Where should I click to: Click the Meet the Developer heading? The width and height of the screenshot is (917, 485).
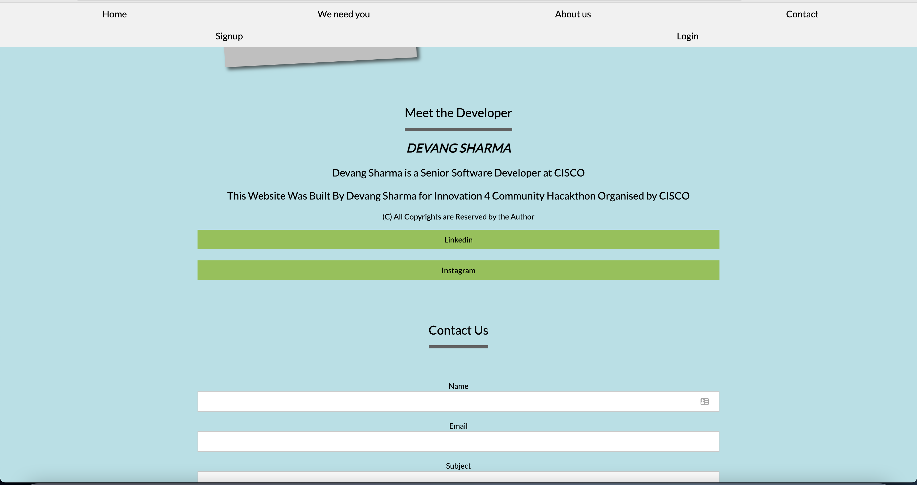tap(458, 113)
